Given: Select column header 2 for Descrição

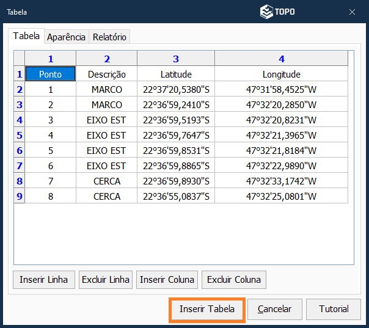Looking at the screenshot, I should pos(107,59).
